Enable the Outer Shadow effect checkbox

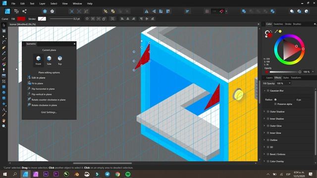268,112
